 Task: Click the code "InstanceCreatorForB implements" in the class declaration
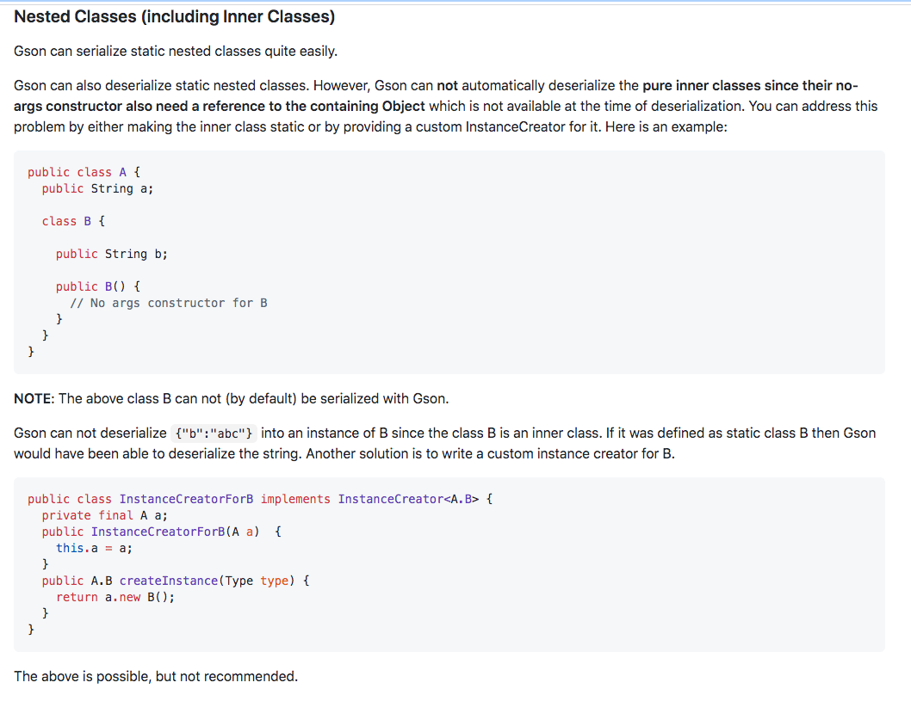pos(225,499)
